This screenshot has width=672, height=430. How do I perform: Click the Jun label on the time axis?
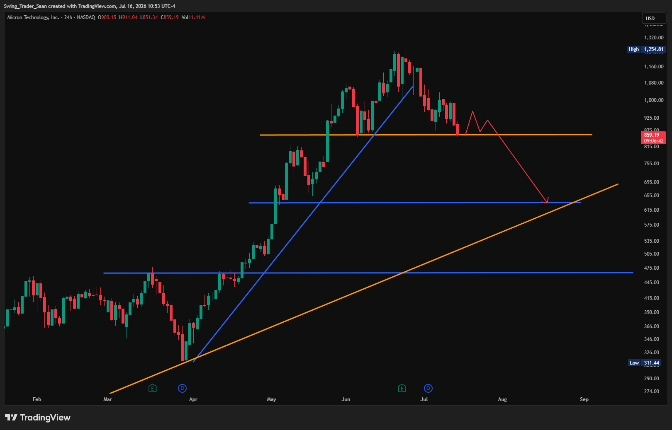point(346,399)
